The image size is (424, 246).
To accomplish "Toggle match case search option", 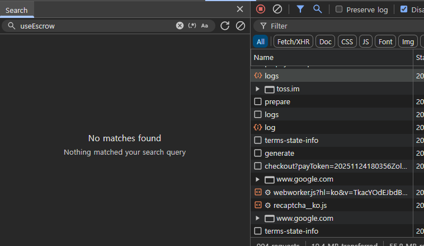I will [205, 25].
